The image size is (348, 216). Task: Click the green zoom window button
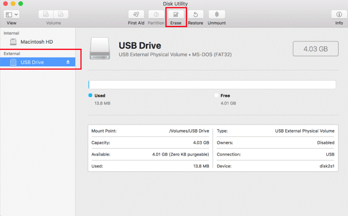point(21,4)
